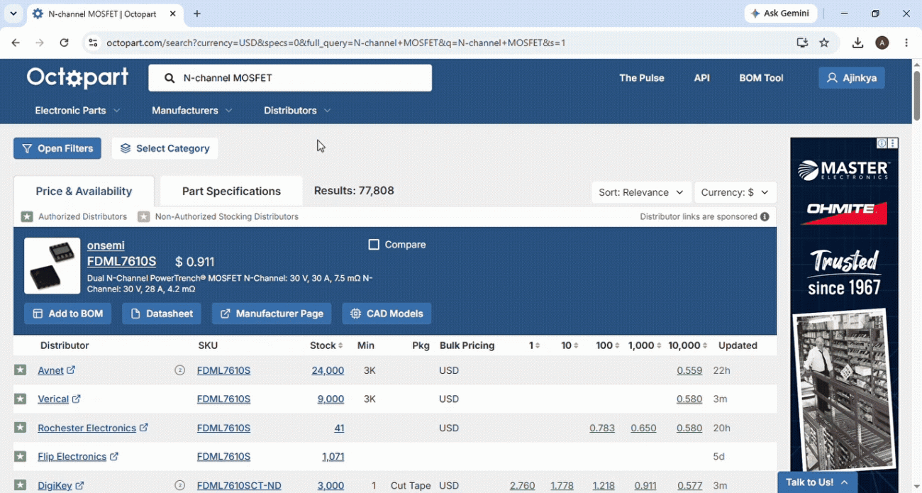Click external link icon next to Verical
This screenshot has height=493, width=922.
point(76,399)
